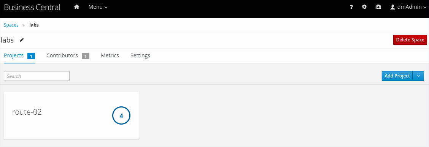Open the question mark help icon
Screen dimensions: 429x147
[351, 7]
